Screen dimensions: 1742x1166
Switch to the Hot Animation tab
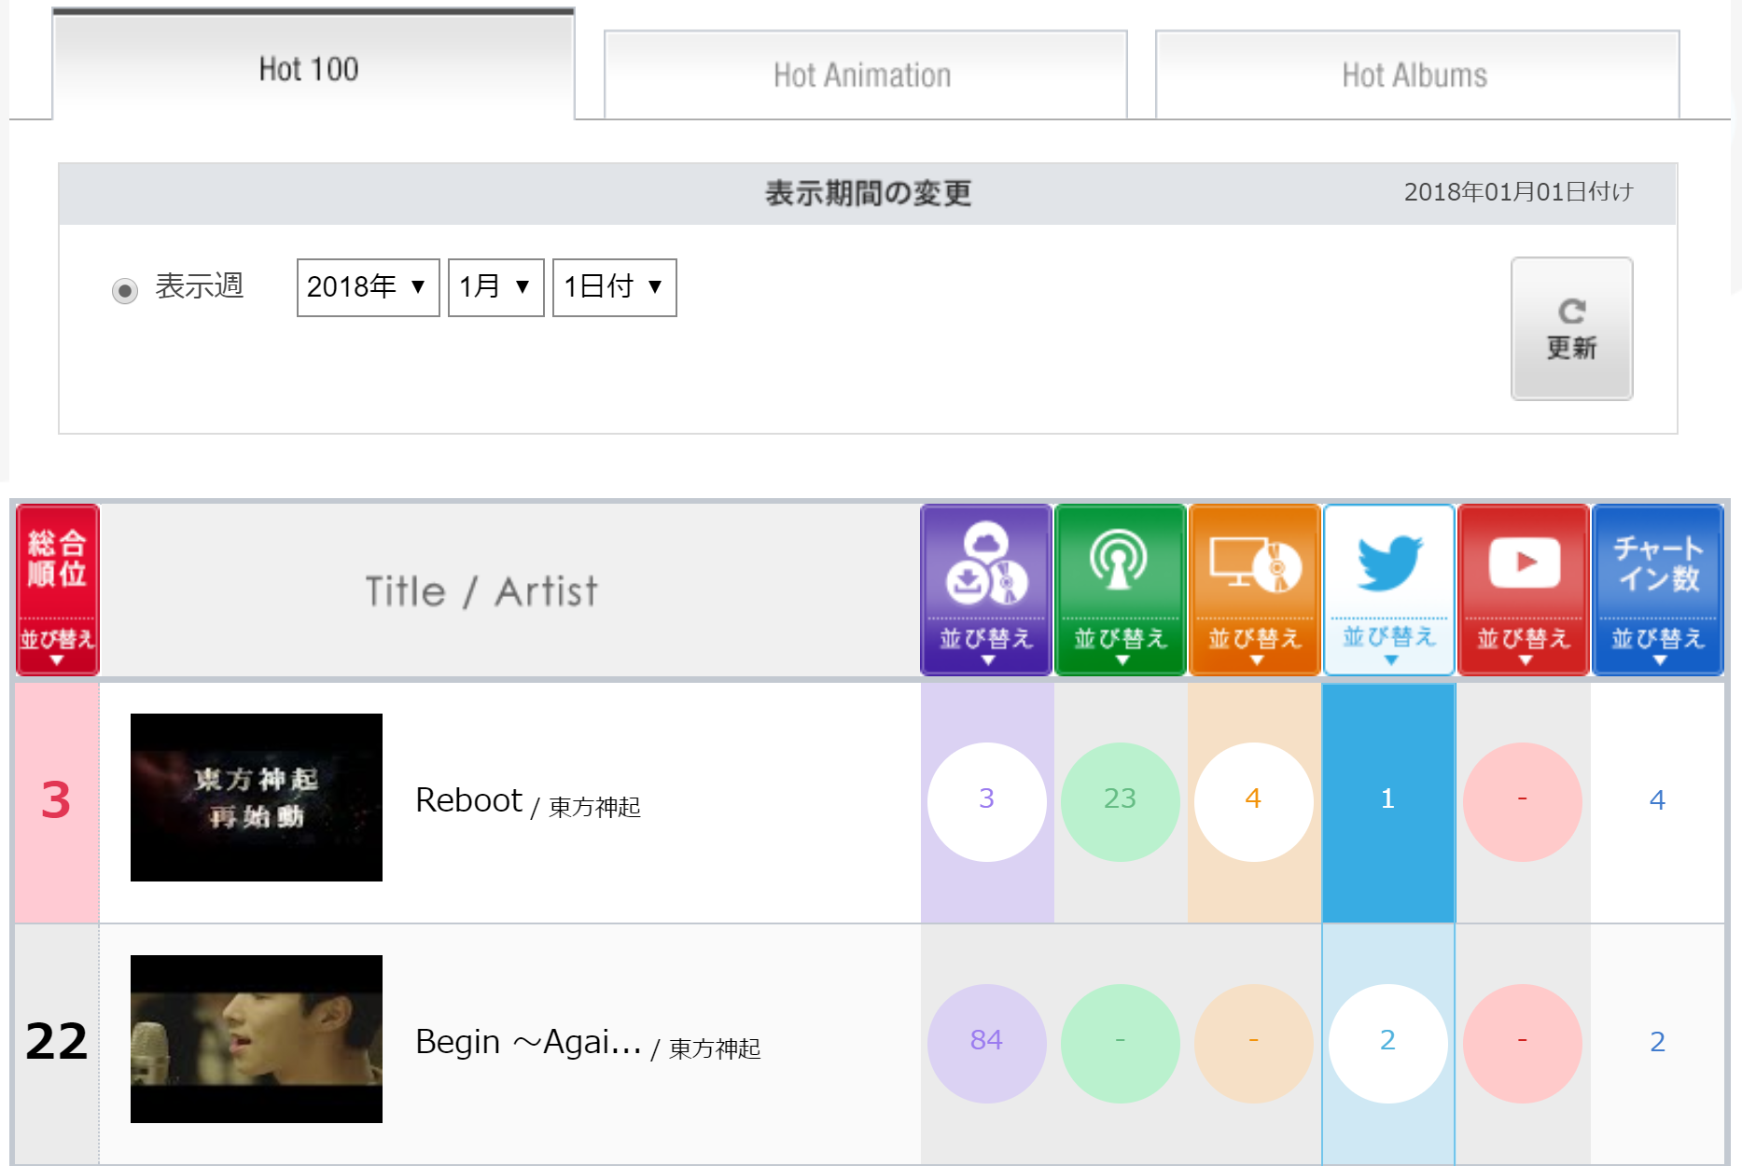click(865, 75)
